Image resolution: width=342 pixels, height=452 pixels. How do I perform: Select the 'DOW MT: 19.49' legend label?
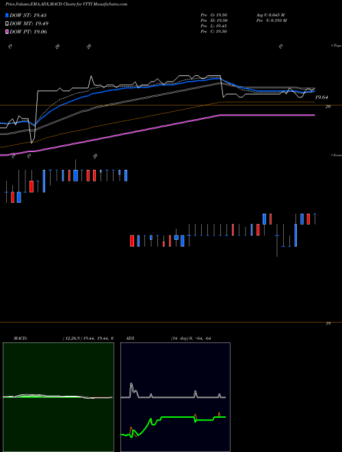[29, 24]
